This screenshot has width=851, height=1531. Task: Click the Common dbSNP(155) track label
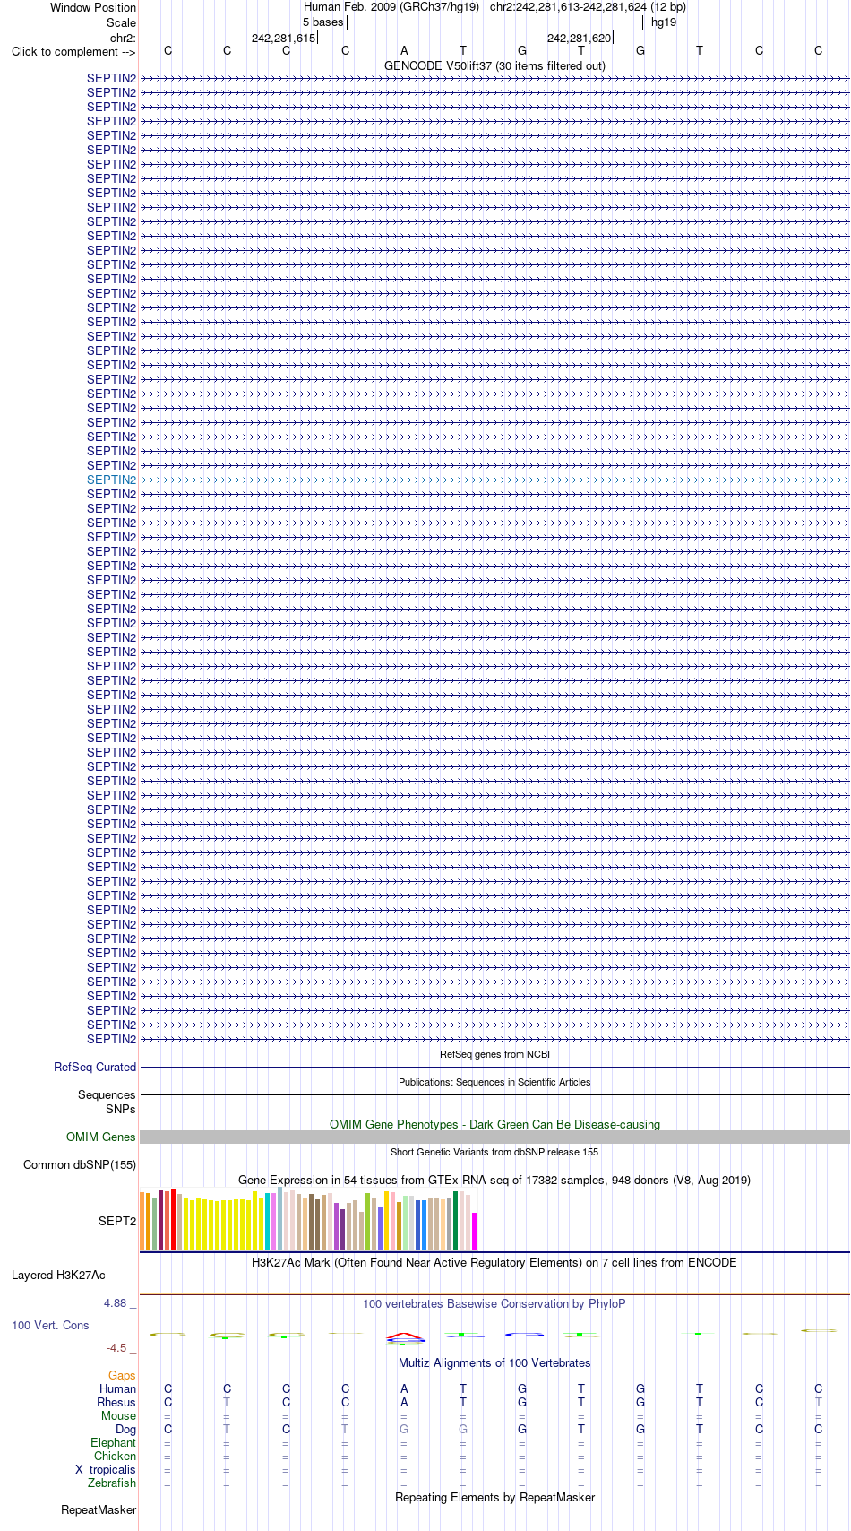pos(80,1164)
